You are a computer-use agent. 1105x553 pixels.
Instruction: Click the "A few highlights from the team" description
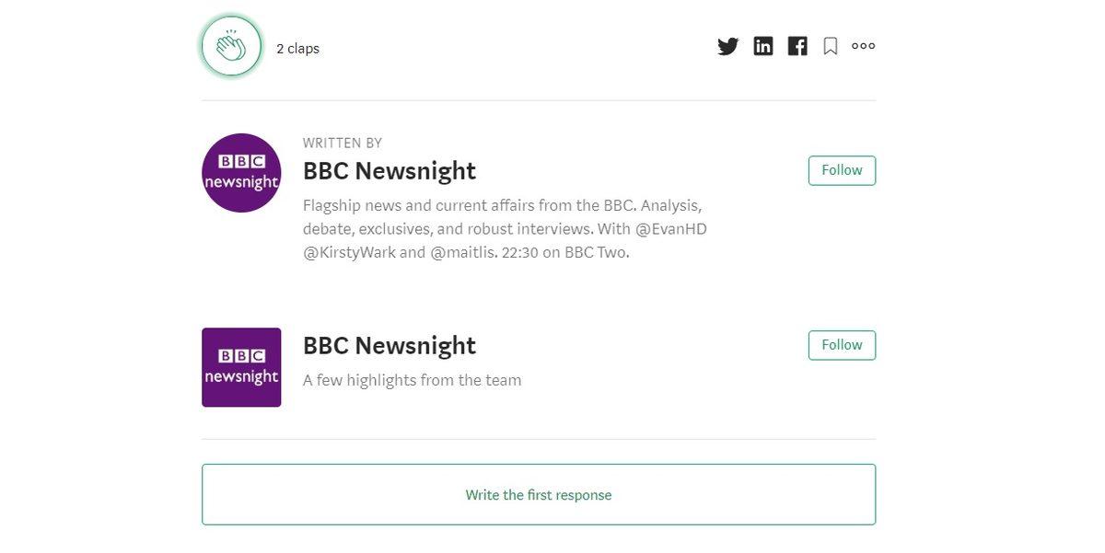click(x=412, y=380)
